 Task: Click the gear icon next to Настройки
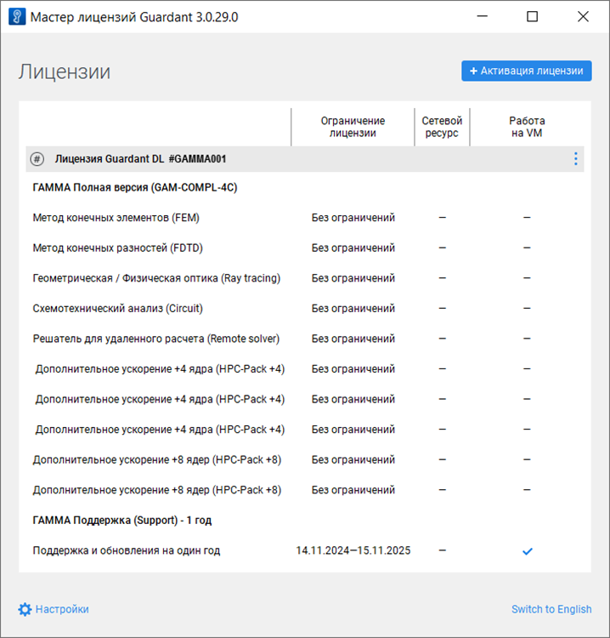(25, 609)
